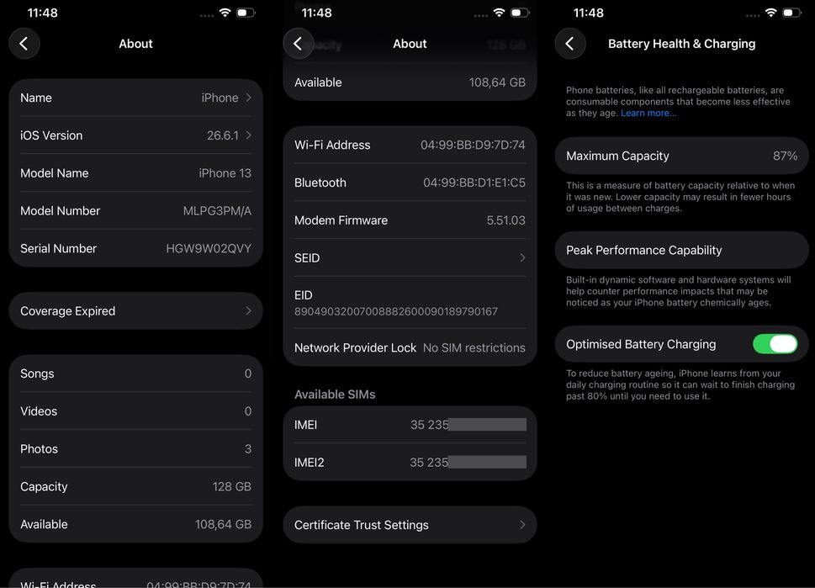Select serial number HGW9W02QVY

coord(209,248)
